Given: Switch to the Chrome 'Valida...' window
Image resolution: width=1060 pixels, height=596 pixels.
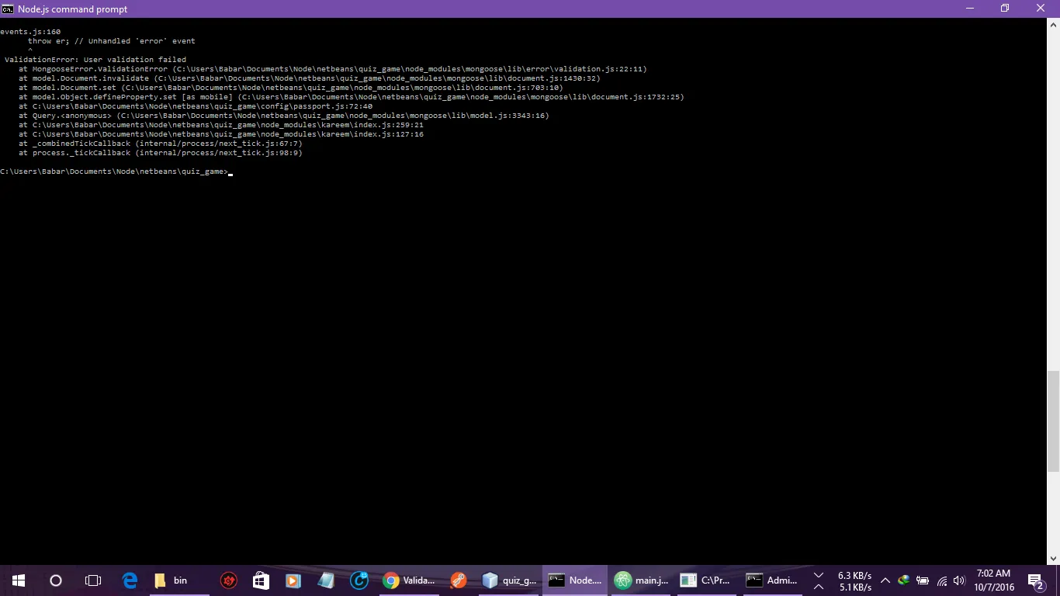Looking at the screenshot, I should tap(410, 580).
